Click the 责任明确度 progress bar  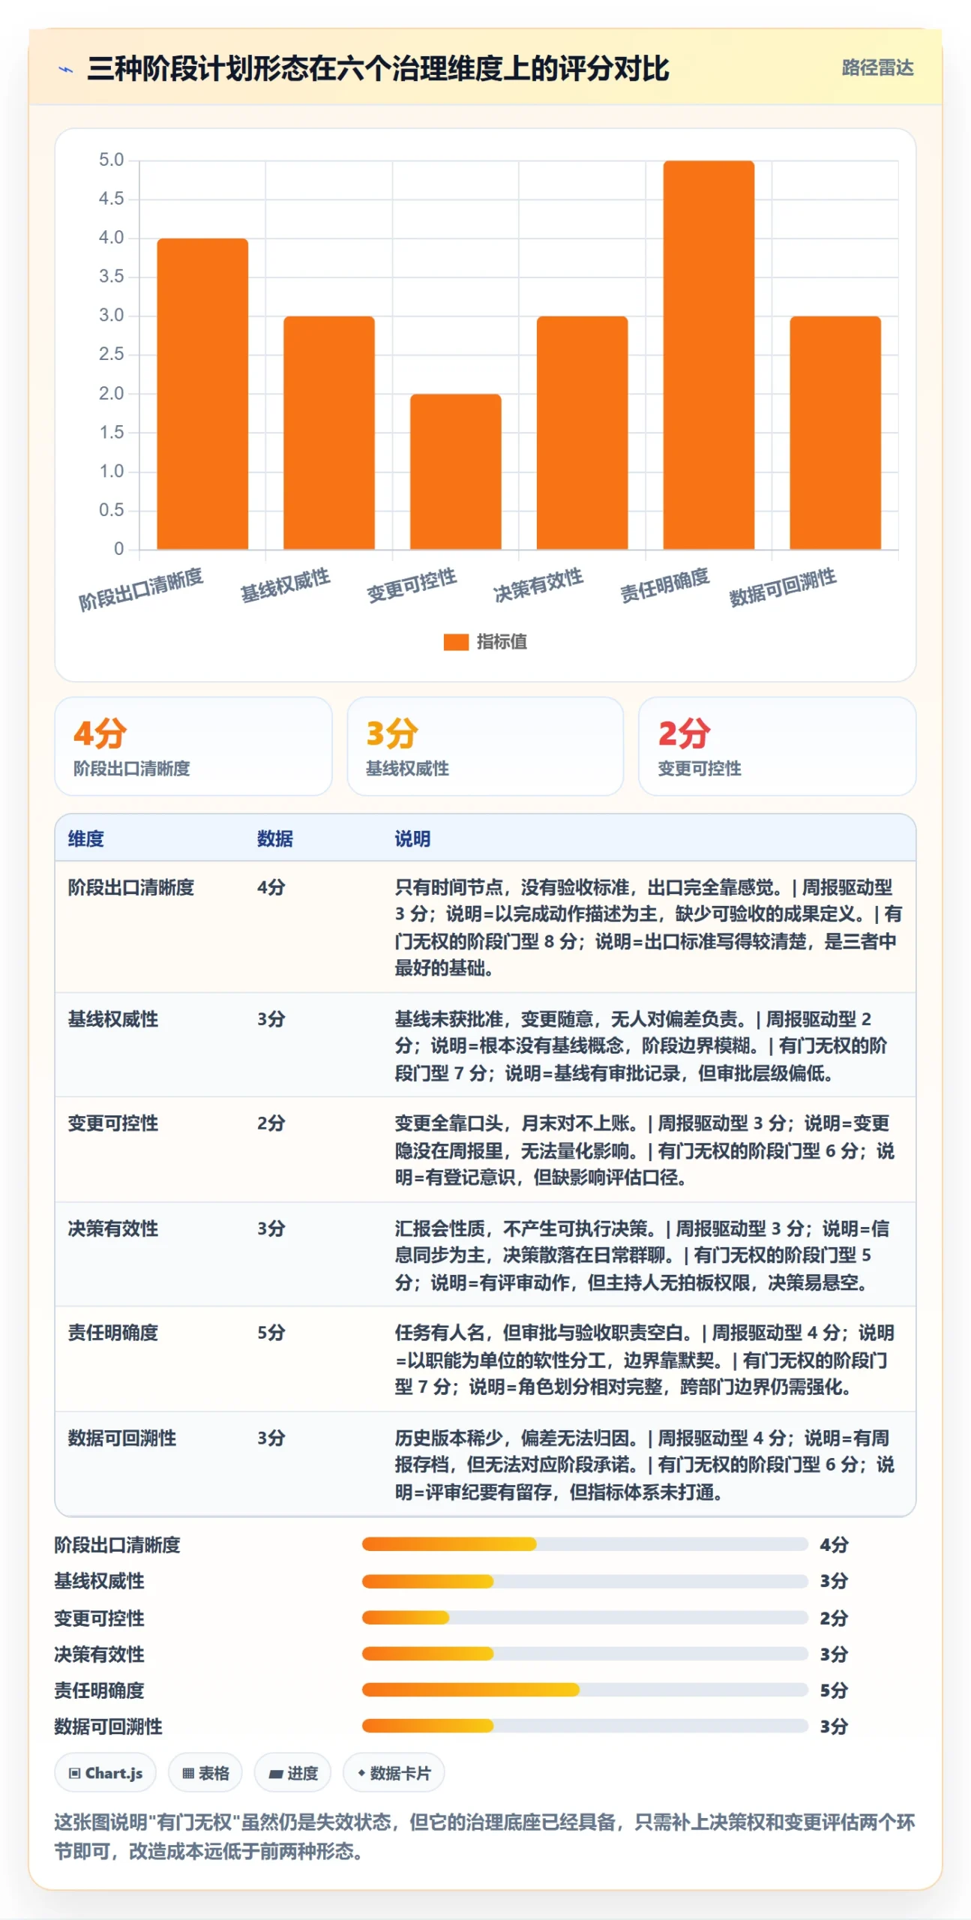[584, 1689]
